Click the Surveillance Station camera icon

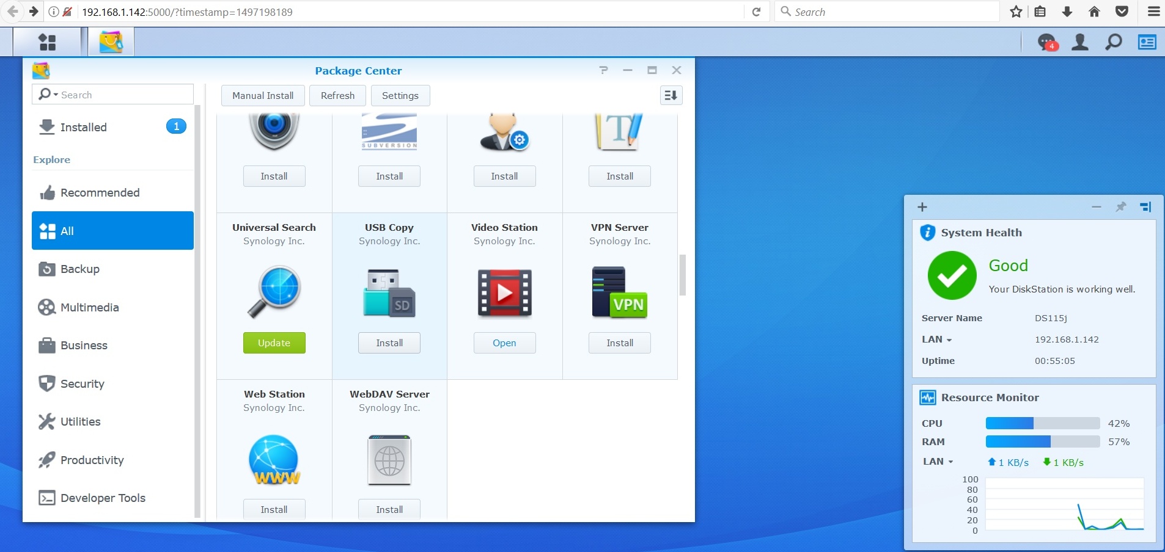274,131
